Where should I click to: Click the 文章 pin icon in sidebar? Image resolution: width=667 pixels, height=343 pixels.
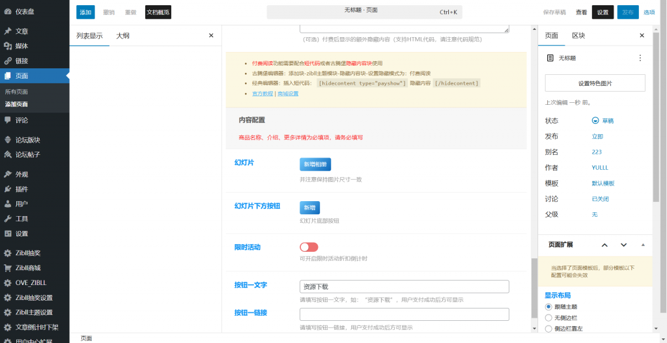click(8, 31)
